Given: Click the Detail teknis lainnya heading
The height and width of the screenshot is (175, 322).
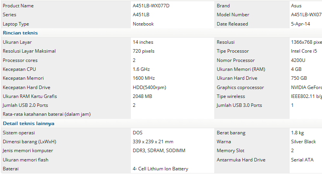Looking at the screenshot, I should coord(29,124).
